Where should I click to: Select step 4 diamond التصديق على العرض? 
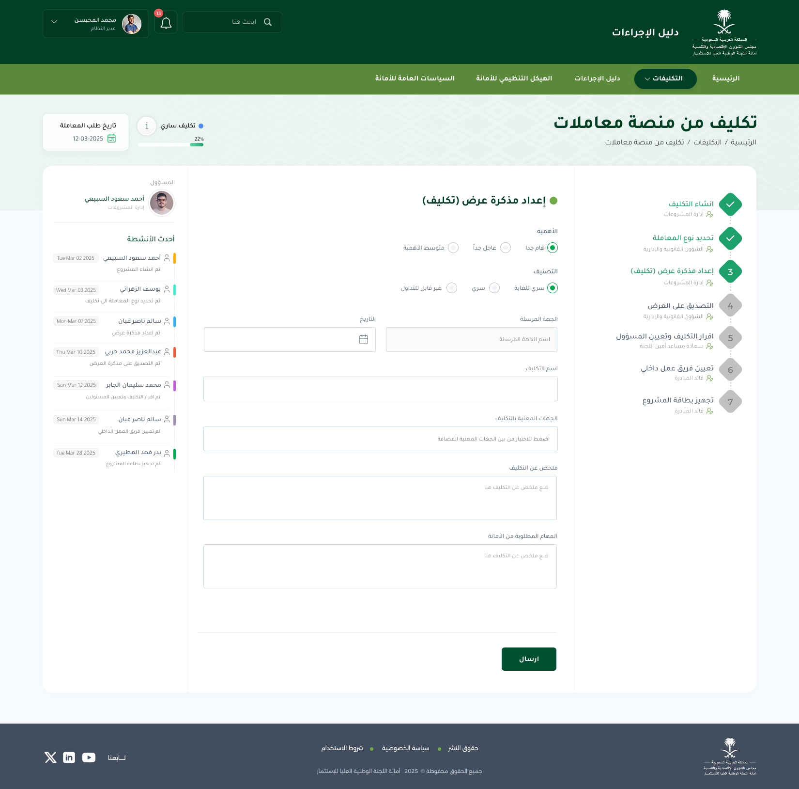[730, 306]
